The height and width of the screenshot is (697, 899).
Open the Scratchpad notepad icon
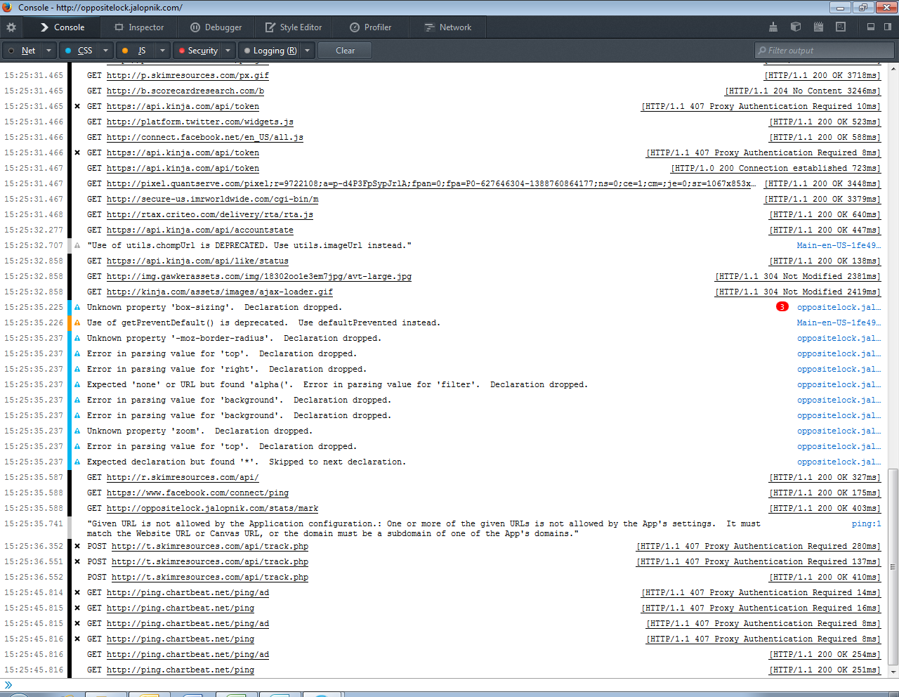click(x=818, y=27)
